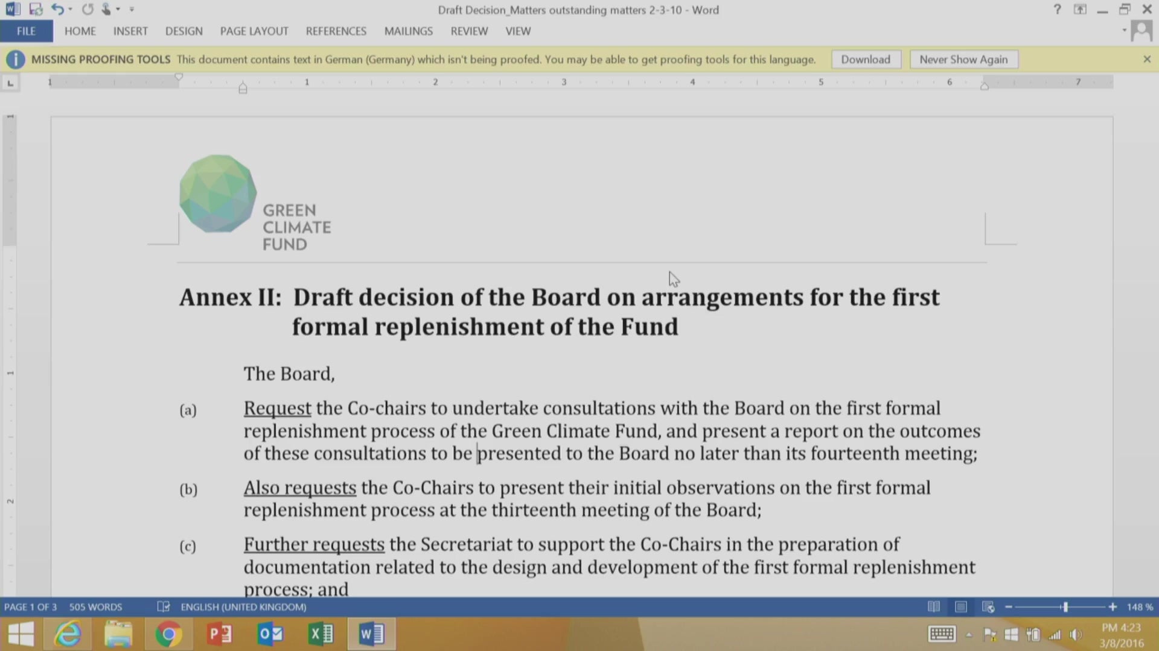Click the underlined word 'Request' in paragraph (a)
The width and height of the screenshot is (1159, 651).
click(278, 409)
